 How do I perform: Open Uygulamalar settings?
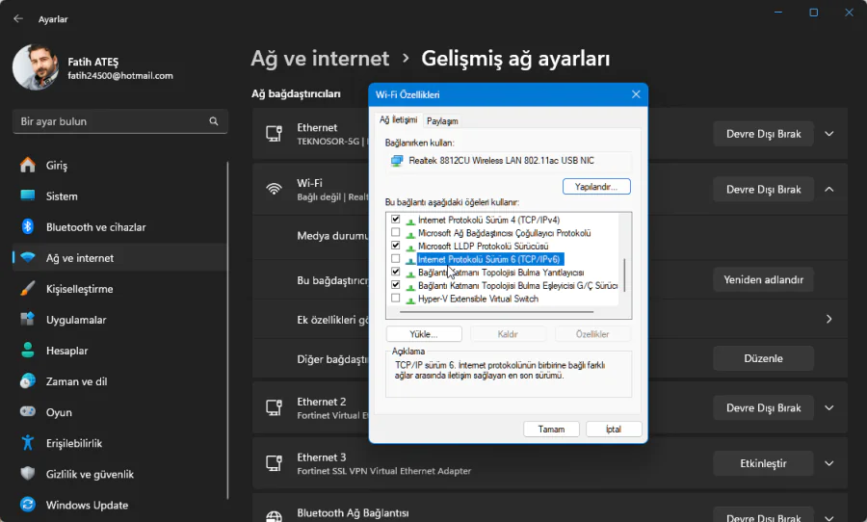click(x=119, y=320)
